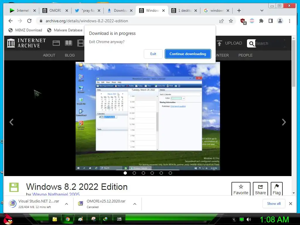Select the second carousel dot
Image resolution: width=300 pixels, height=225 pixels.
(x=134, y=173)
